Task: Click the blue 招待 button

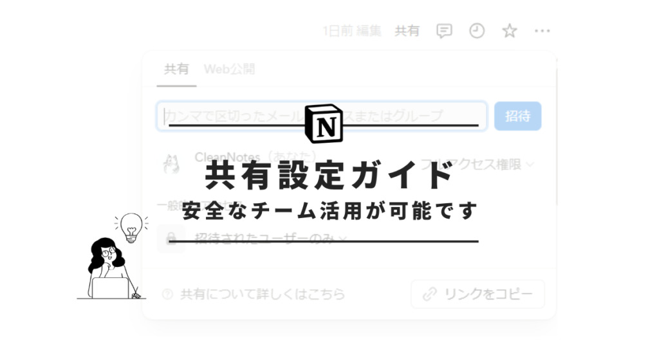Action: (x=517, y=116)
